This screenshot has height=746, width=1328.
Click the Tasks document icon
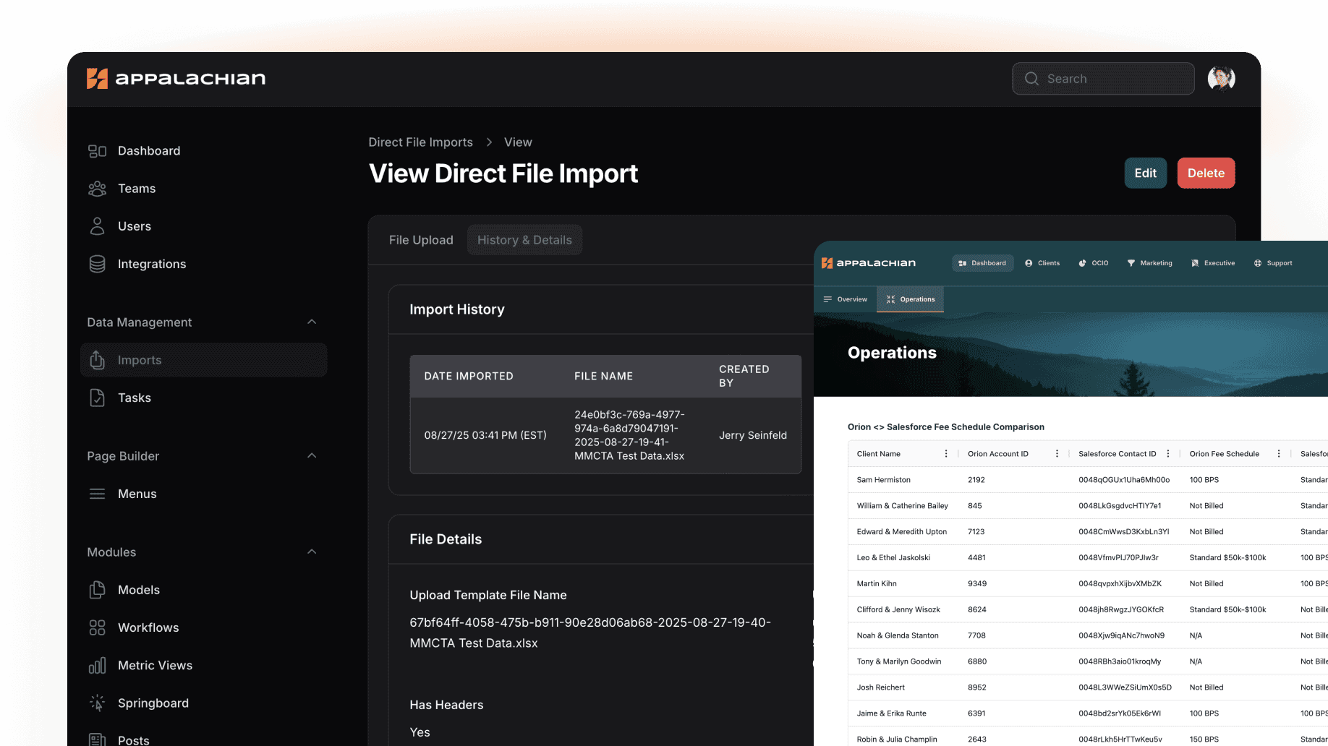[x=97, y=398]
